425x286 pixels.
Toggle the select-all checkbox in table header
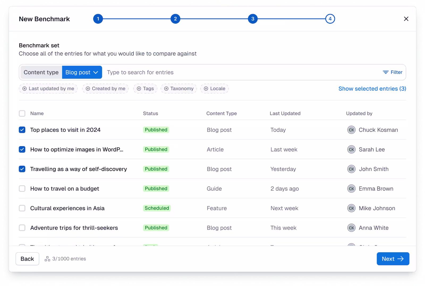22,114
